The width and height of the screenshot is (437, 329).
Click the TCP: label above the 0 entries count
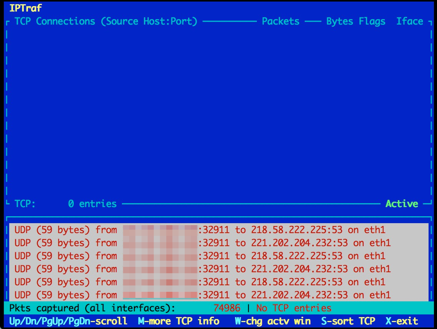coord(25,204)
